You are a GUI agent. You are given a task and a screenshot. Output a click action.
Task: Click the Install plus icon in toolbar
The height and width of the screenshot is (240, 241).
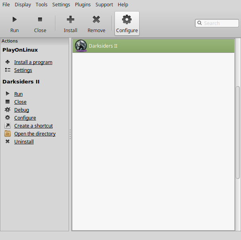click(x=71, y=19)
